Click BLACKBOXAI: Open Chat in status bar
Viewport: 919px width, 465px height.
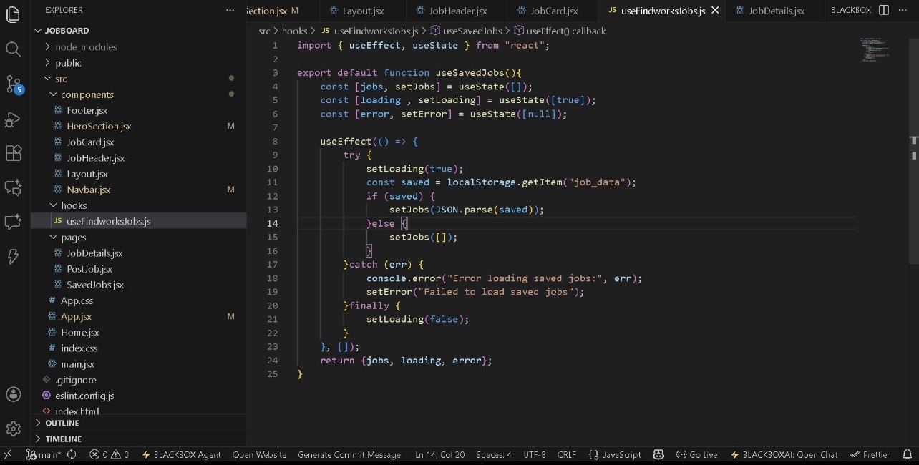(x=784, y=454)
